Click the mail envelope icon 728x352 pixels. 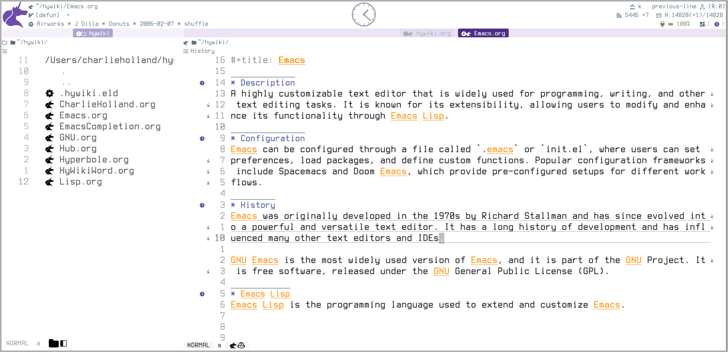pyautogui.click(x=659, y=15)
